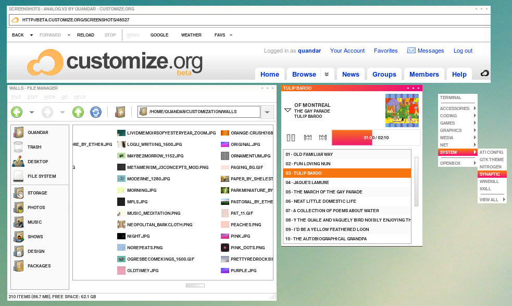This screenshot has height=306, width=512.
Task: Click the album cover art thumbnail
Action: [402, 111]
